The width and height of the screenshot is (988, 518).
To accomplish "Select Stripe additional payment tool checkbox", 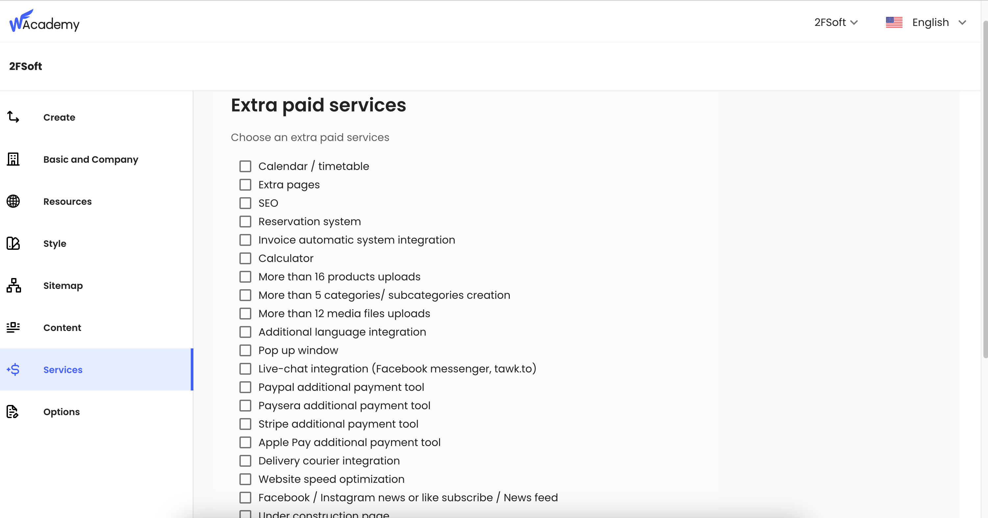I will click(x=245, y=424).
